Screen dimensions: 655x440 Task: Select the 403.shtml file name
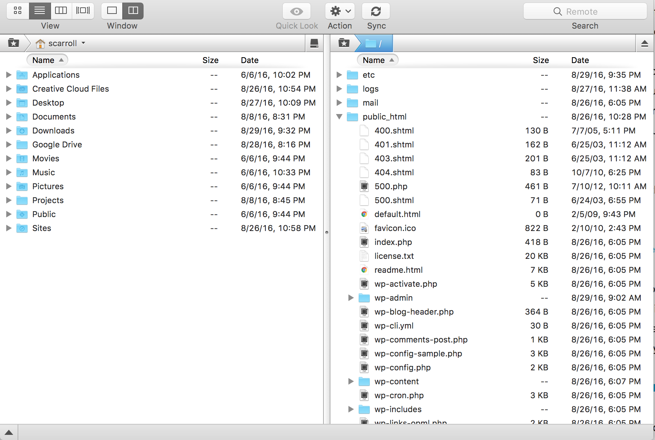tap(394, 158)
